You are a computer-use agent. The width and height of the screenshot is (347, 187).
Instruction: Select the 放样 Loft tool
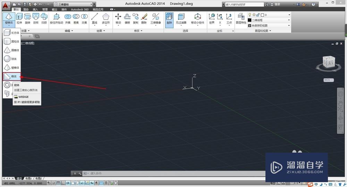[x=36, y=19]
